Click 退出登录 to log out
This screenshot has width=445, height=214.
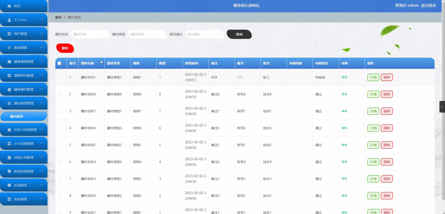(x=429, y=6)
